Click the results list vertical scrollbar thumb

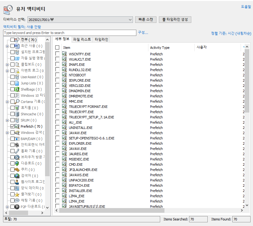tap(247, 81)
